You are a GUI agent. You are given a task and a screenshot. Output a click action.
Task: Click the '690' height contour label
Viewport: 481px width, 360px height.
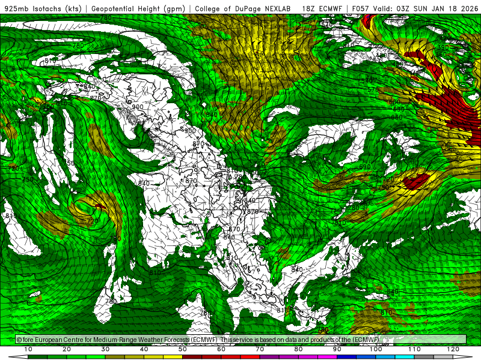tap(365, 167)
